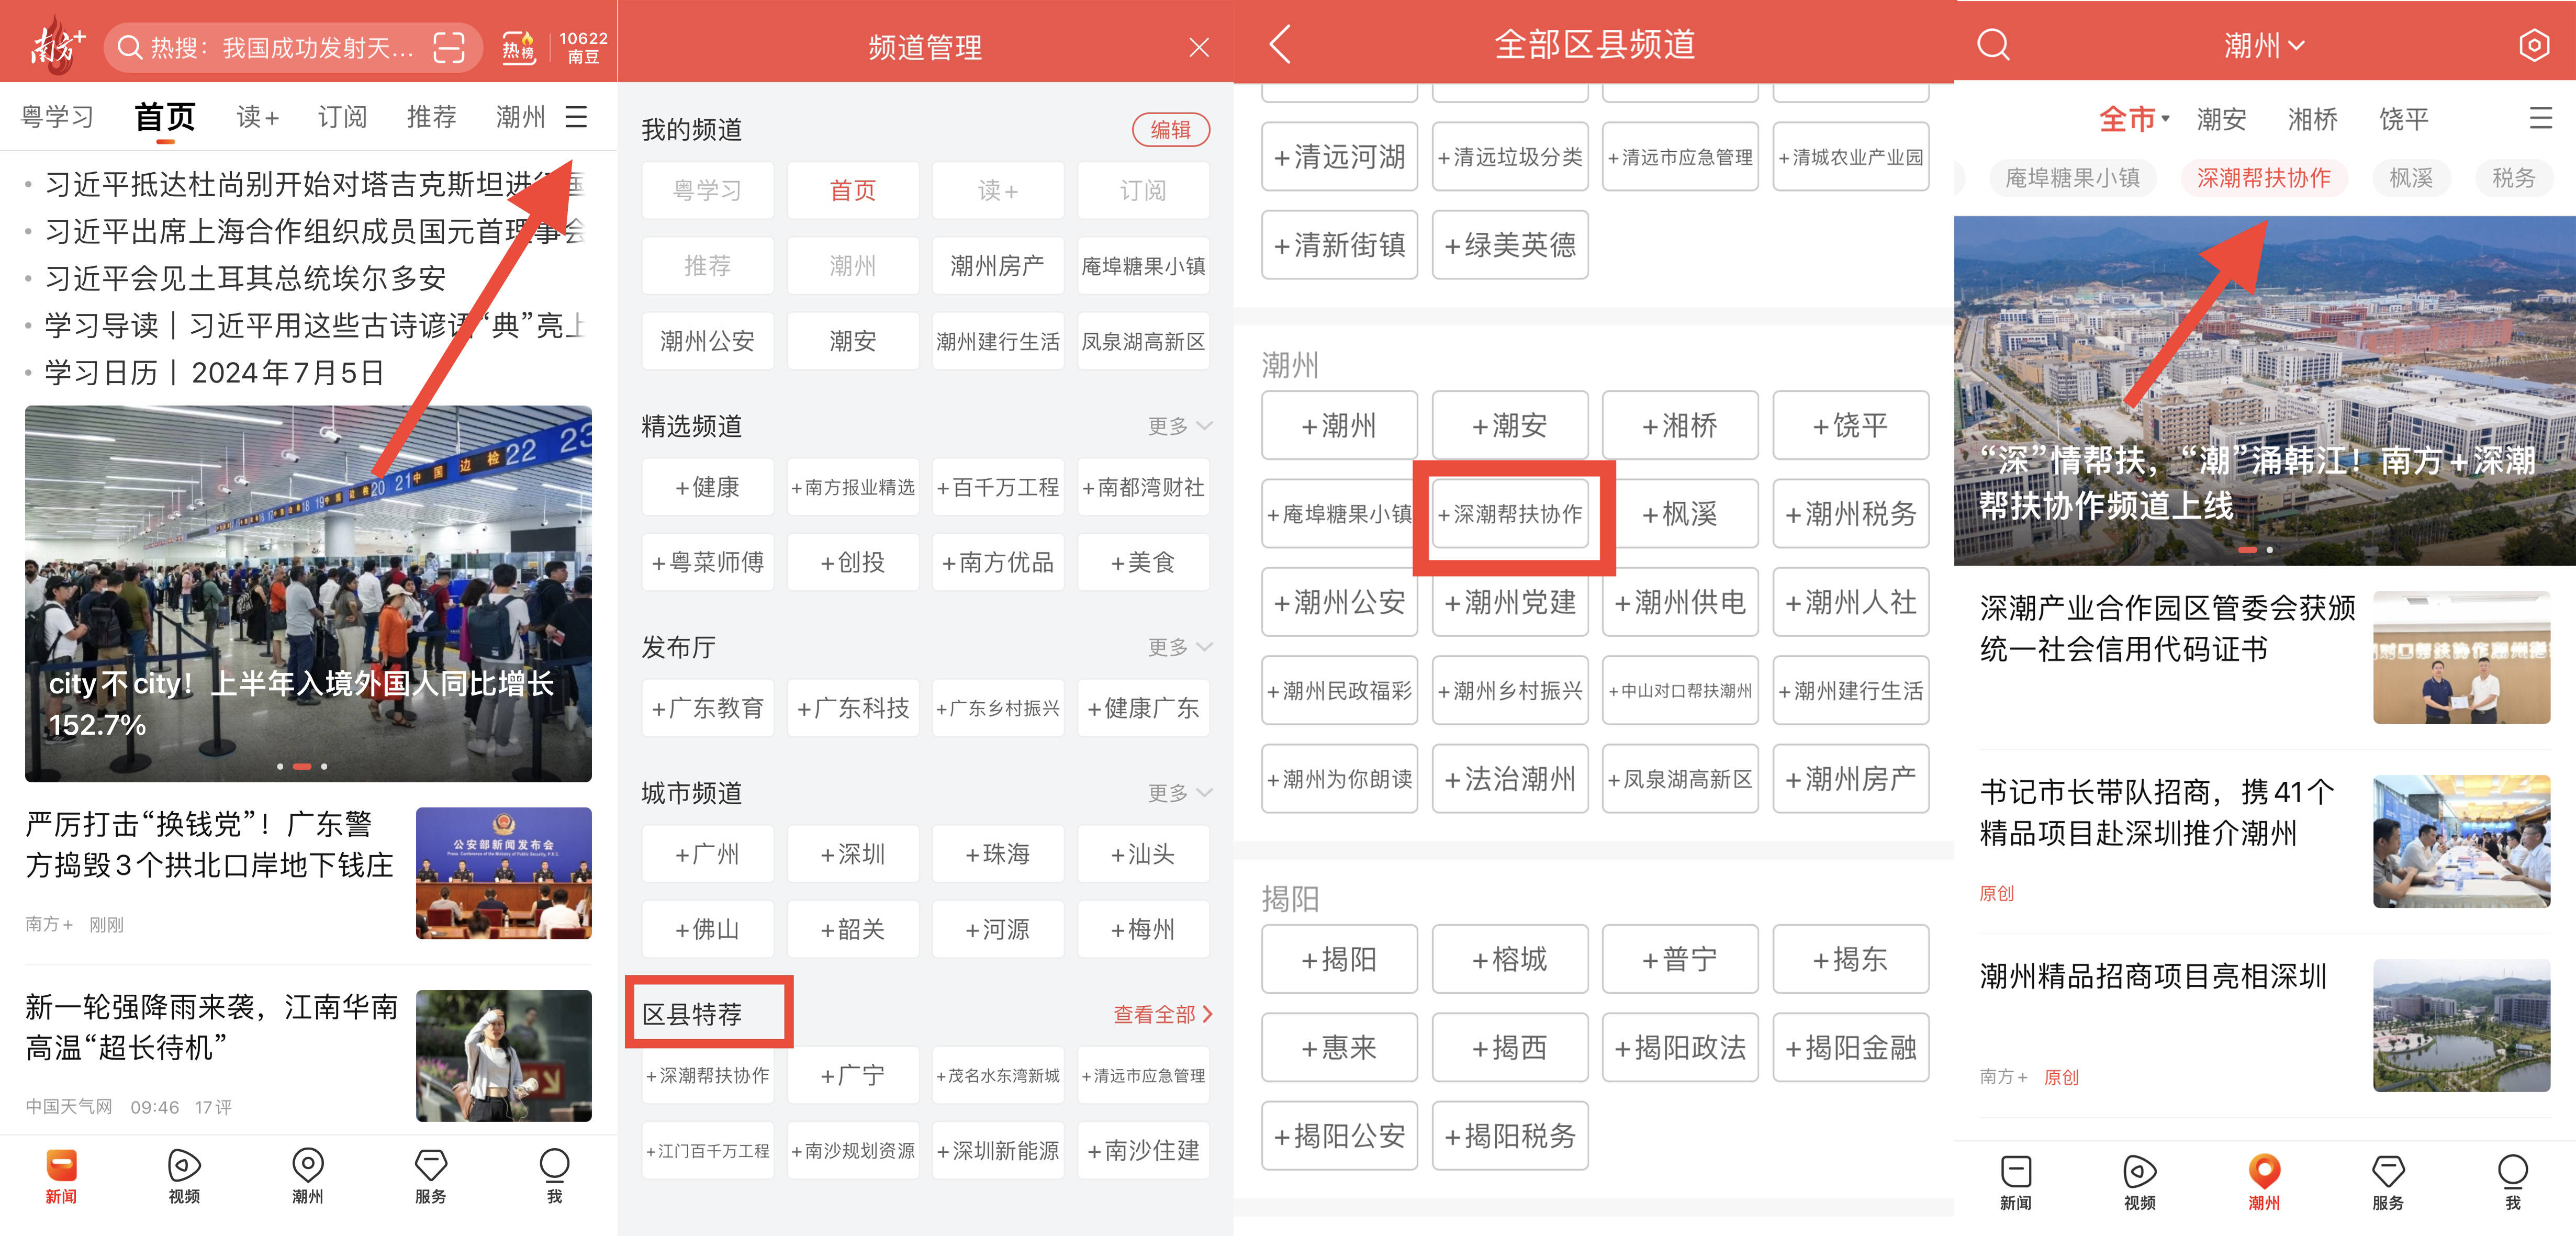This screenshot has height=1236, width=2576.
Task: Open 查看全部 for 区县特荐
Action: 1163,1014
